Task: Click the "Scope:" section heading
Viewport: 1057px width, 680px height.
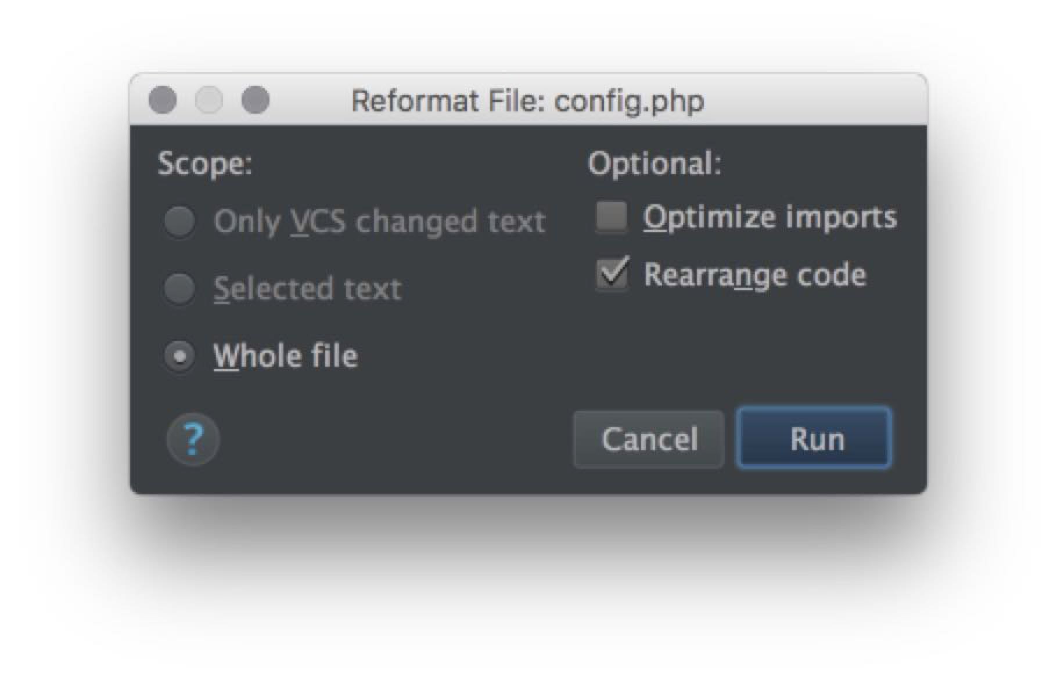Action: pyautogui.click(x=205, y=164)
